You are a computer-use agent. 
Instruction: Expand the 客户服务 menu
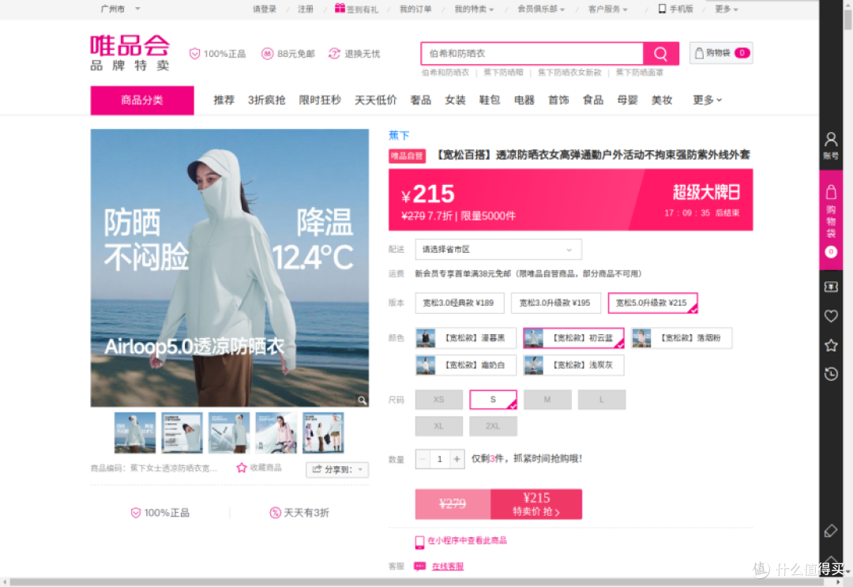[607, 9]
